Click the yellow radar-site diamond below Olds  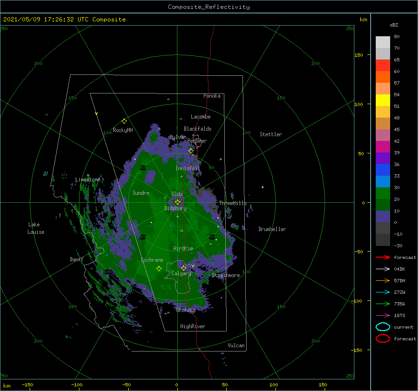tap(177, 202)
